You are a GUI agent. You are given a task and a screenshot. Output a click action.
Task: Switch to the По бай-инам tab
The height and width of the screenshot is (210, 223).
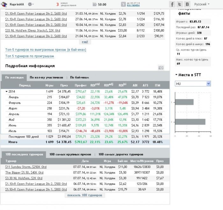[x=79, y=77]
